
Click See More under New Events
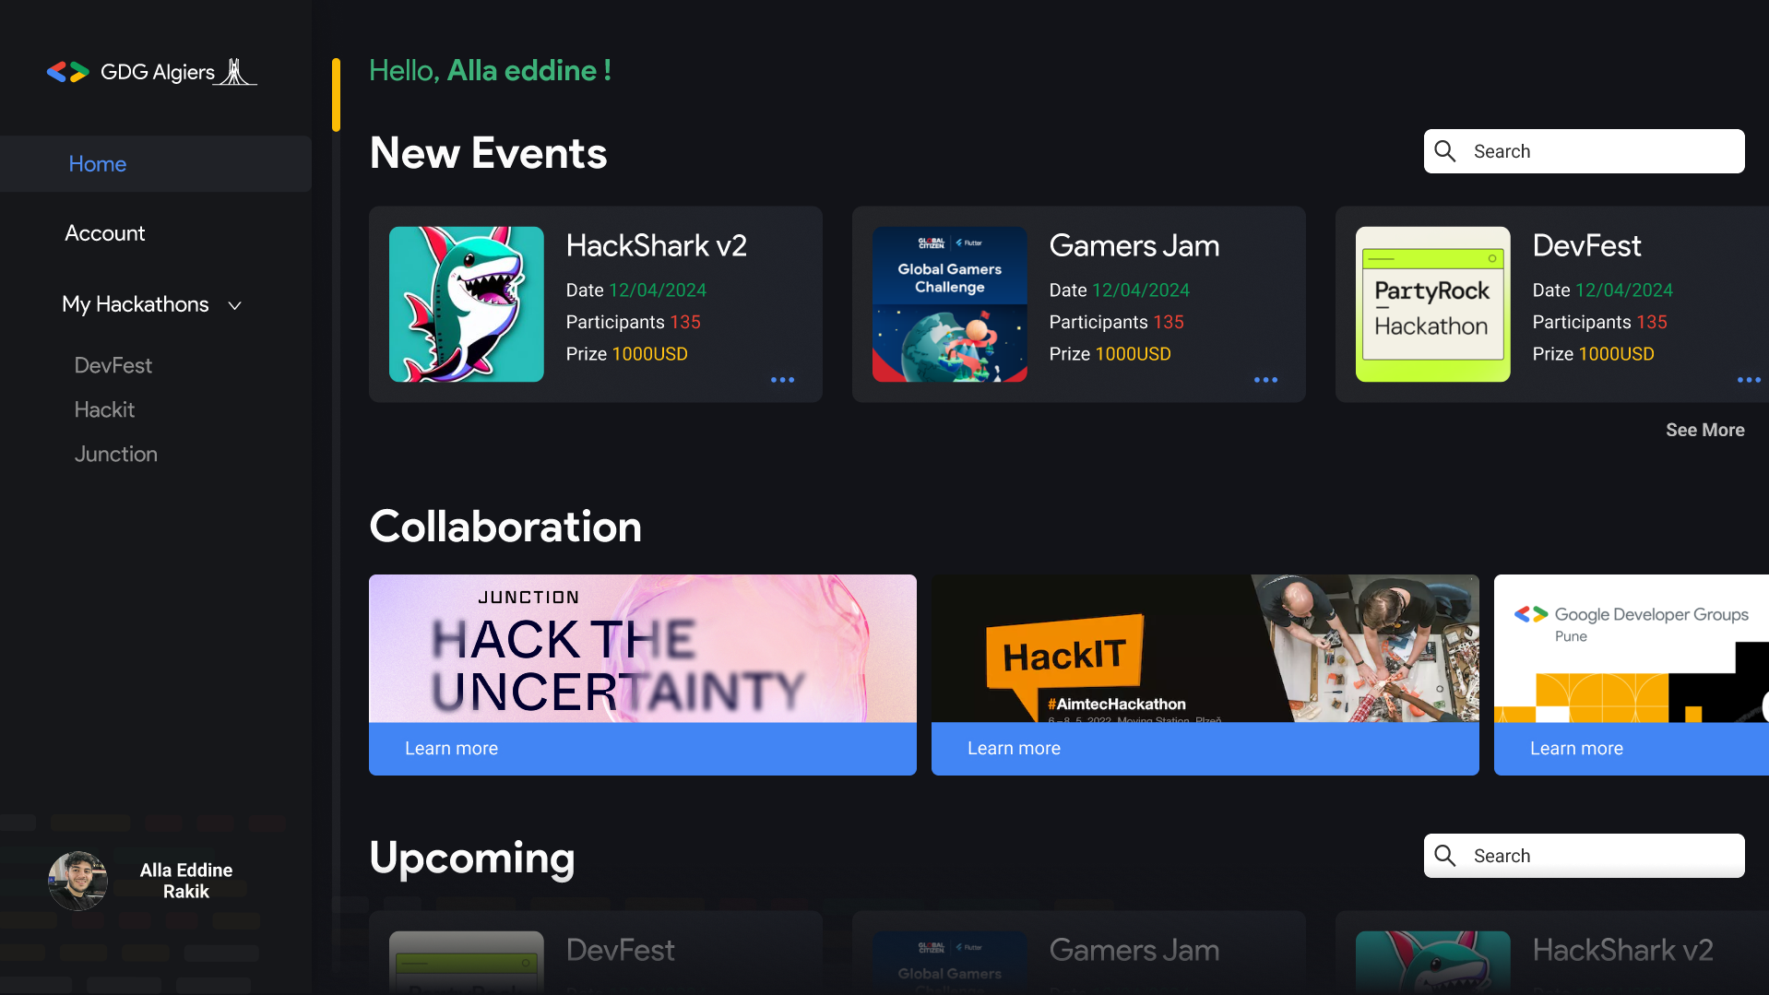coord(1704,430)
